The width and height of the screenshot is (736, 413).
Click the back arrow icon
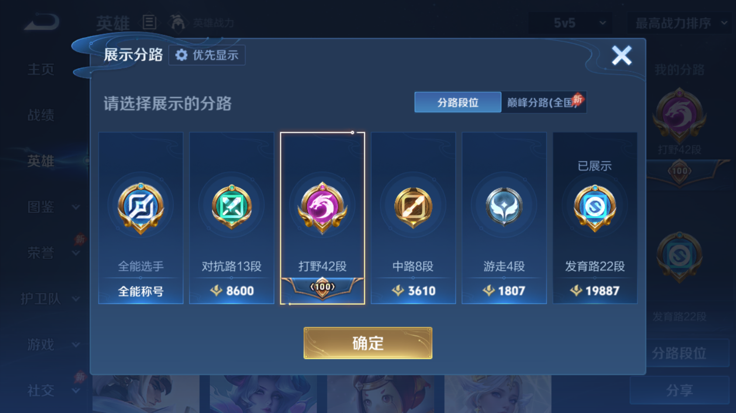coord(41,22)
